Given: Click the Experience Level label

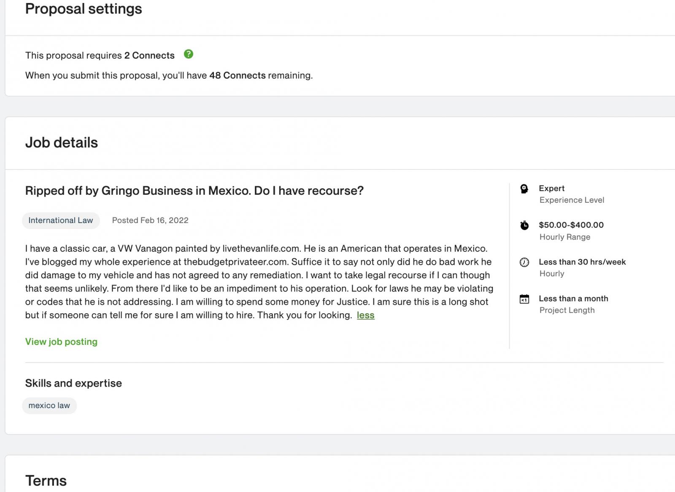Looking at the screenshot, I should pyautogui.click(x=572, y=200).
